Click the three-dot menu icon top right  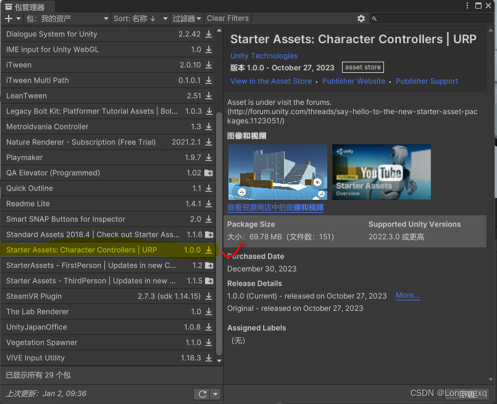[x=469, y=5]
